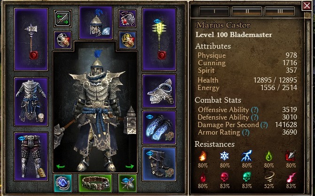
Task: Toggle eye icon on pants slot
Action: 22,138
